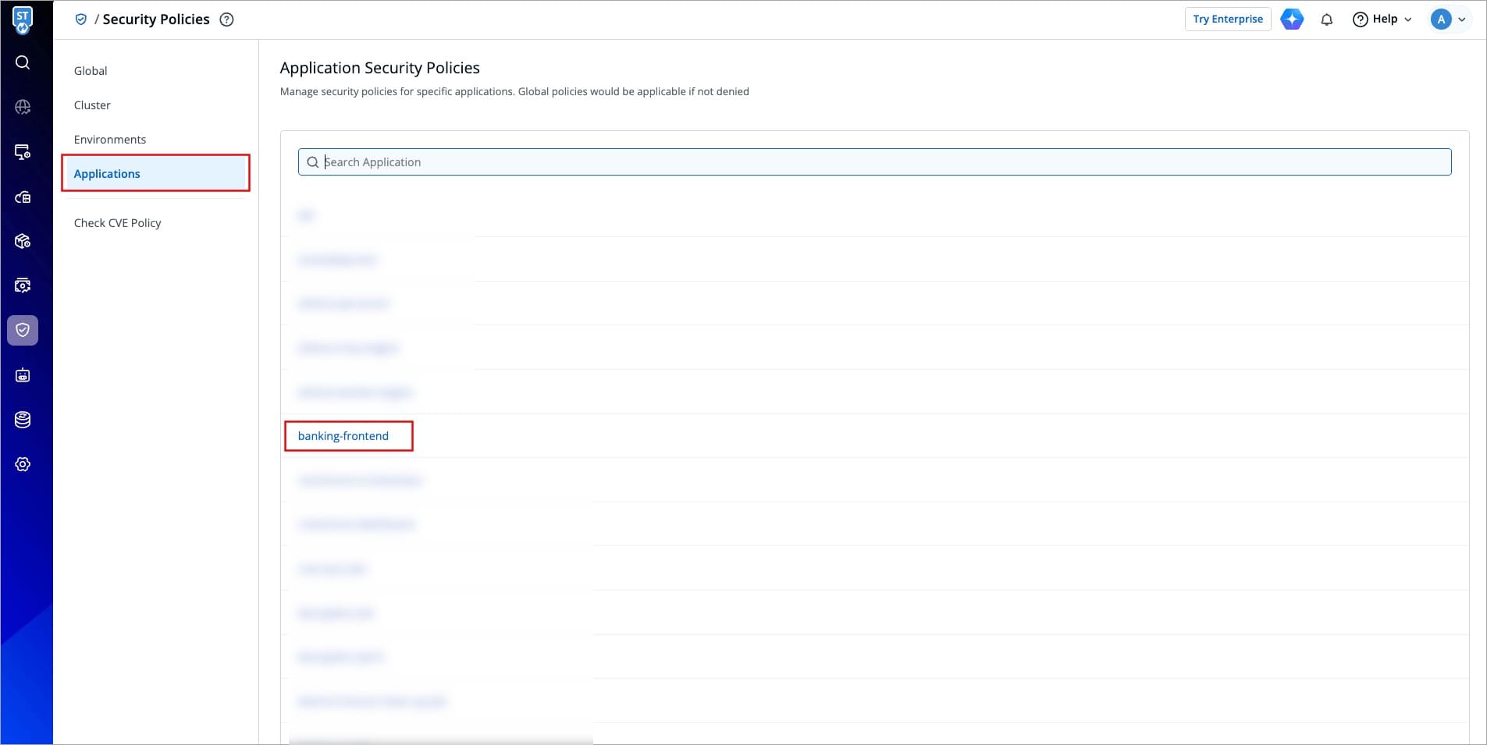The width and height of the screenshot is (1487, 745).
Task: Click the package cube sidebar icon
Action: click(x=23, y=241)
